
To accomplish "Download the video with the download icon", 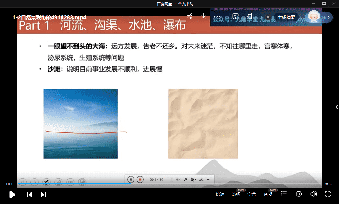I will (203, 16).
